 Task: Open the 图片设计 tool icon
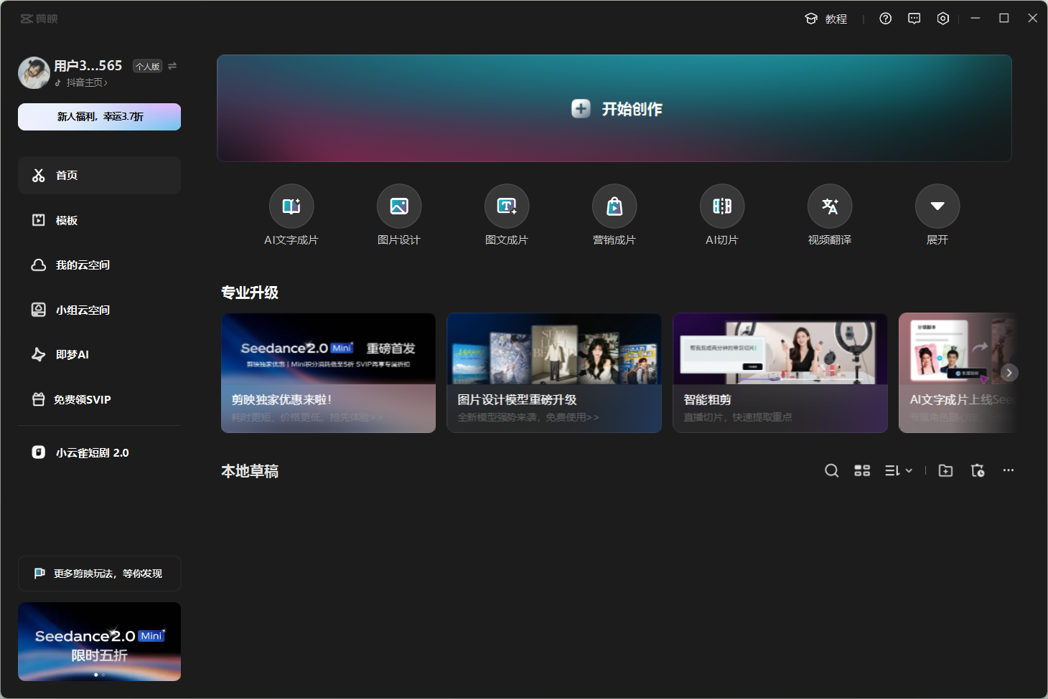pos(399,206)
